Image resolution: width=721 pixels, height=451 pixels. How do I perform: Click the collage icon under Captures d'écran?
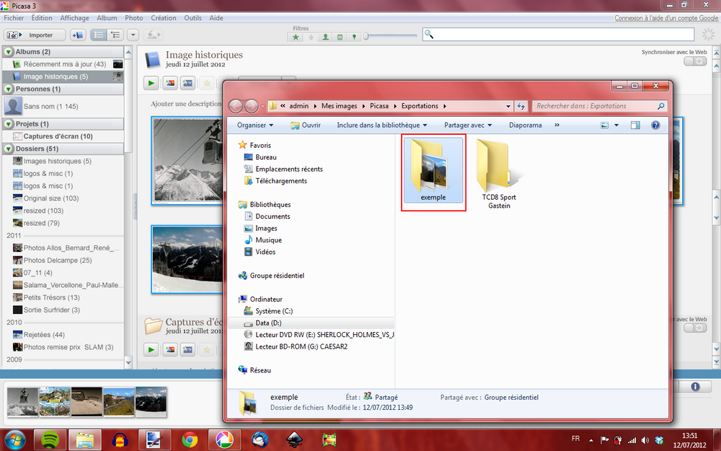click(x=169, y=350)
